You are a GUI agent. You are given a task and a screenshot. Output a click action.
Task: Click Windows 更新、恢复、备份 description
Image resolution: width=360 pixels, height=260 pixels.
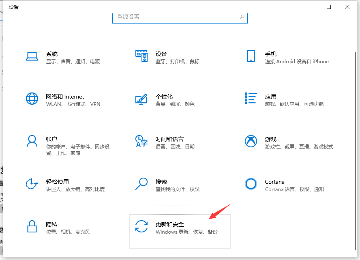[186, 232]
